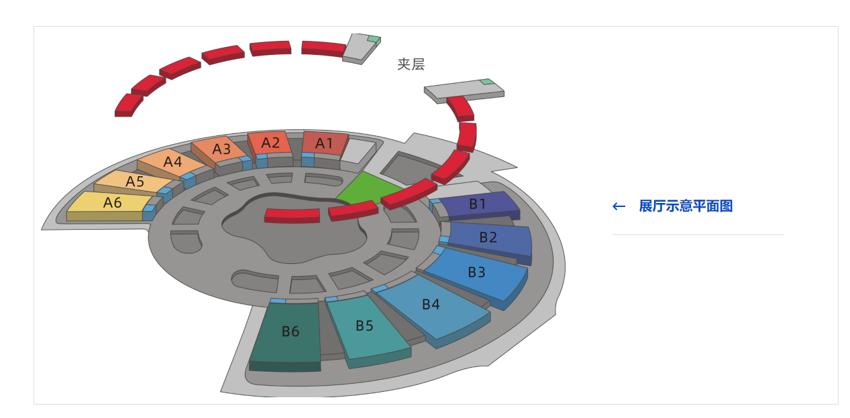The image size is (850, 418).
Task: Click the gray block next to hall A1
Action: (358, 152)
